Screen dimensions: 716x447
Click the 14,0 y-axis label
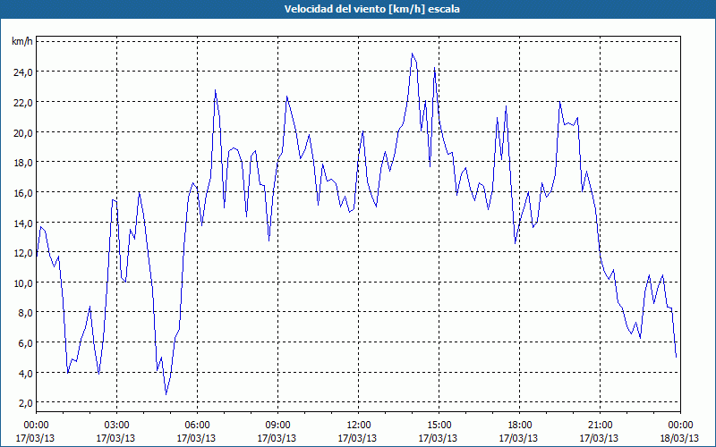tap(24, 223)
